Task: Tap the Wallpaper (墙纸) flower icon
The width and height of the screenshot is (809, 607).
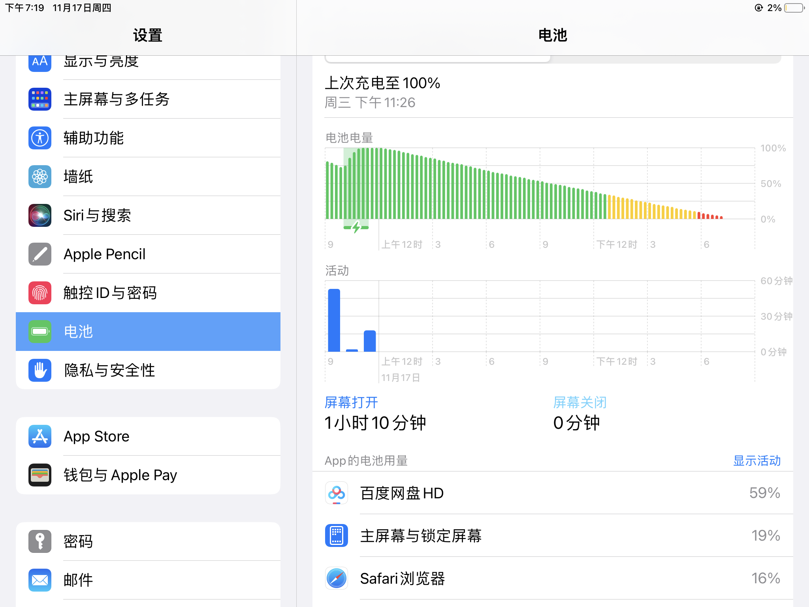Action: pyautogui.click(x=40, y=177)
